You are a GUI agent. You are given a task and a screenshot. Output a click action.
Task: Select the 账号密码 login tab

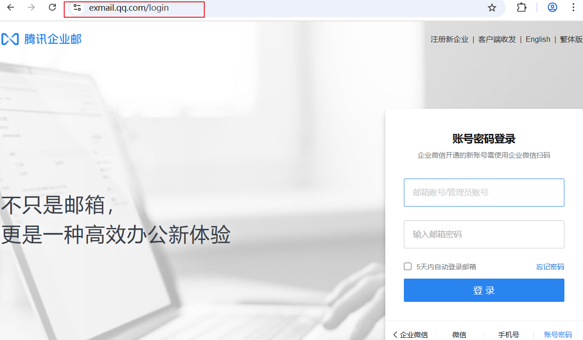[x=558, y=334]
